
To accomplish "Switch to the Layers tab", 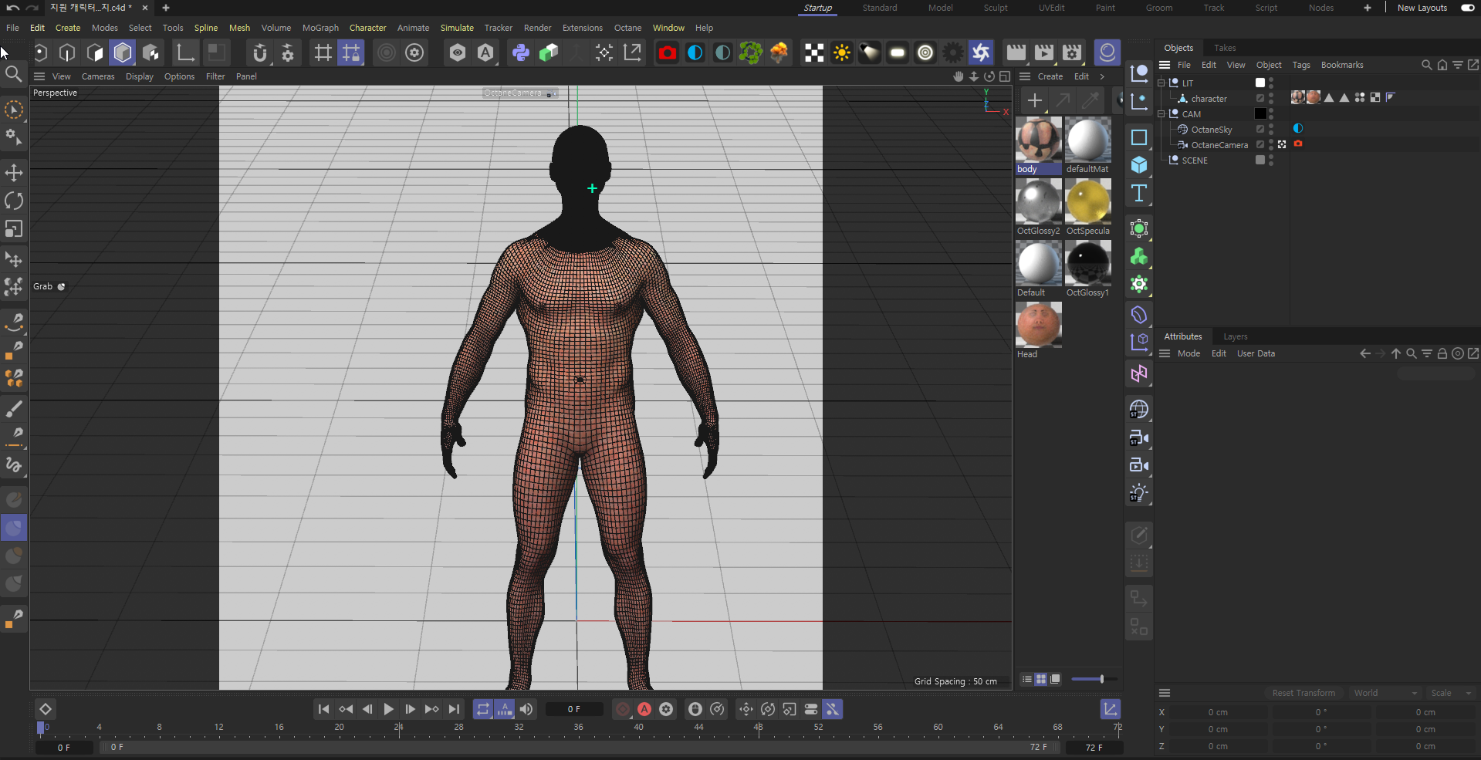I will click(1235, 336).
